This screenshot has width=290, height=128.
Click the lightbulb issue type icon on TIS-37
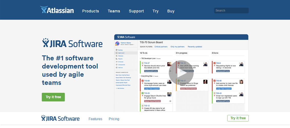click(143, 63)
